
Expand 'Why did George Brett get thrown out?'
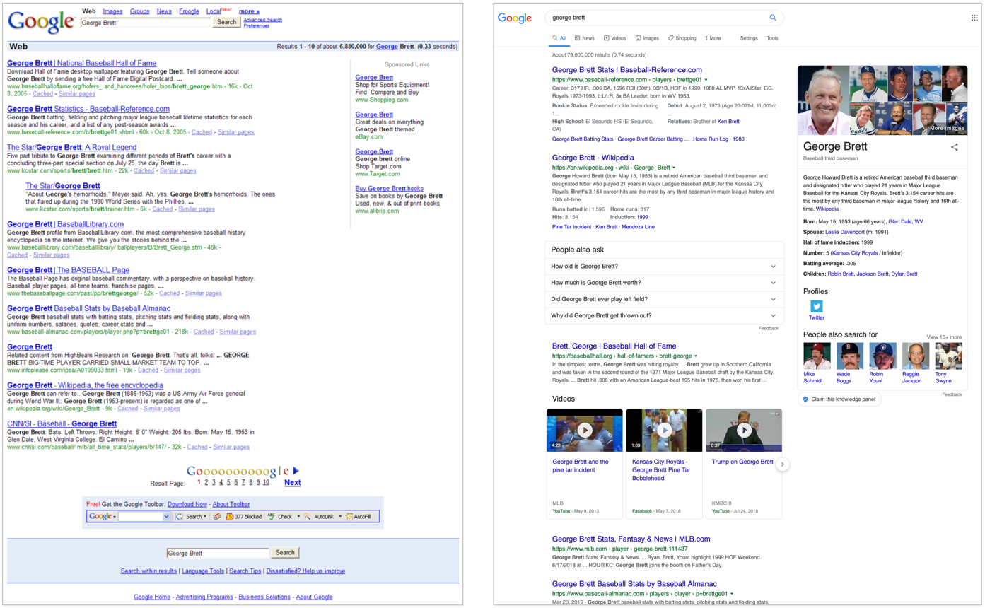pyautogui.click(x=773, y=315)
